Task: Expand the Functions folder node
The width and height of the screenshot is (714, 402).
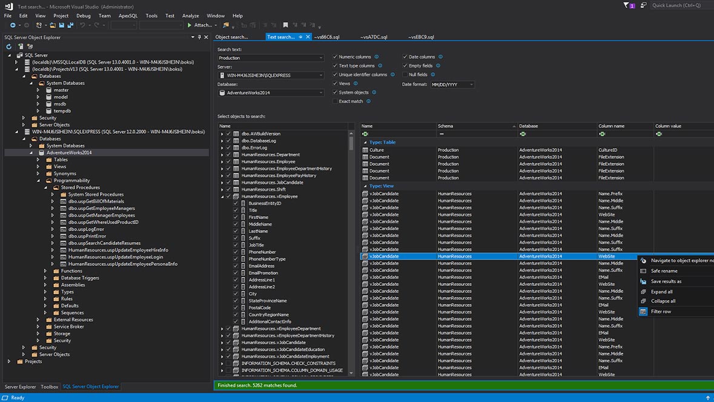Action: 45,271
